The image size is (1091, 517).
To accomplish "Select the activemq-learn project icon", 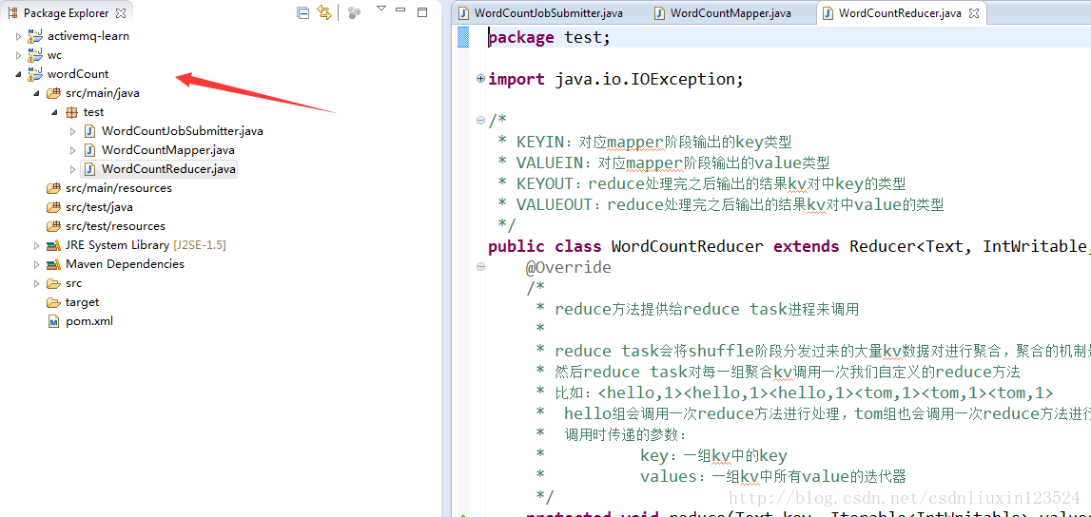I will 35,36.
